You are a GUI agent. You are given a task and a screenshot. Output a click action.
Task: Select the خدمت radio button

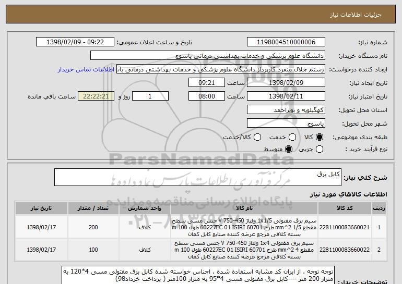pos(292,137)
